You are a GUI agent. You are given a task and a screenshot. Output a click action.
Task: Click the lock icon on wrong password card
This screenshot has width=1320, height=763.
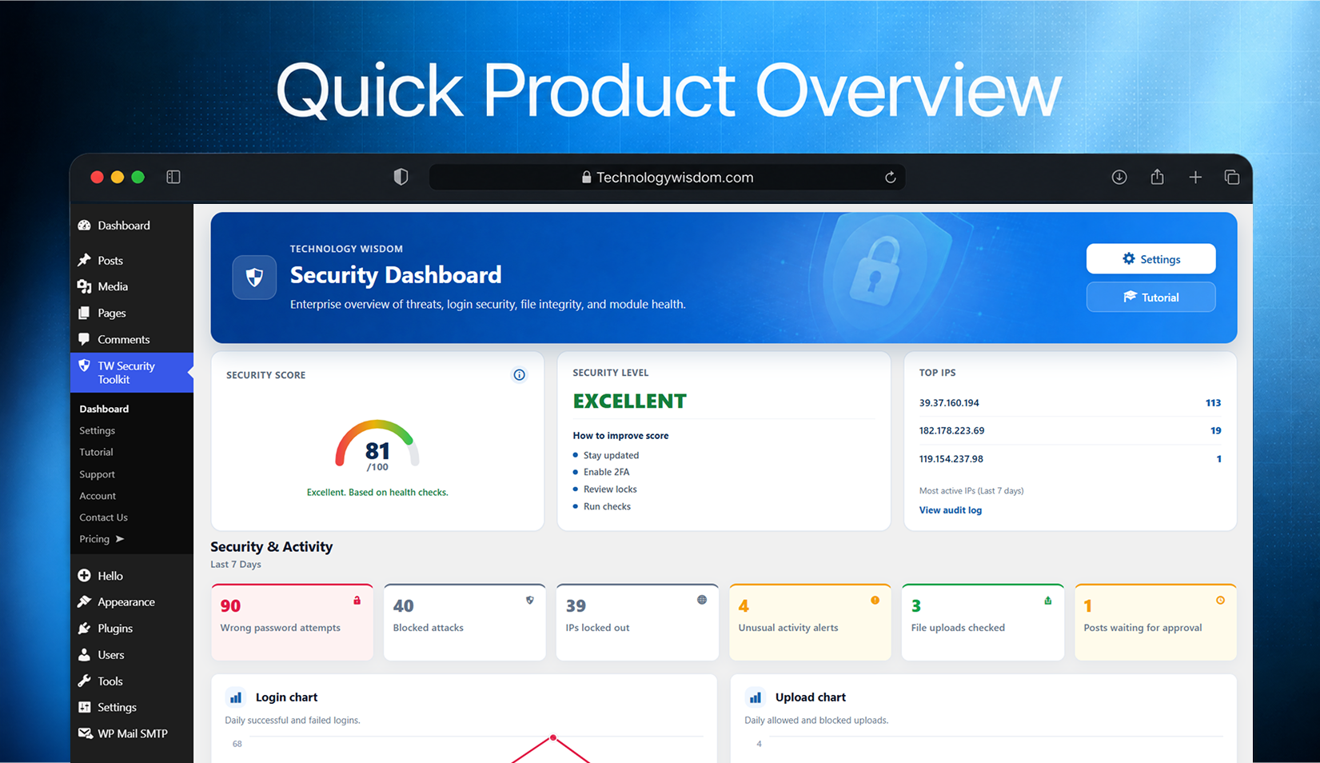pyautogui.click(x=357, y=600)
